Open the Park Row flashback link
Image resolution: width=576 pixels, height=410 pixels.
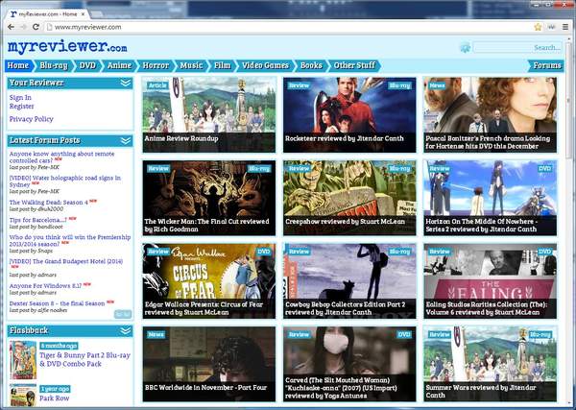click(x=55, y=398)
